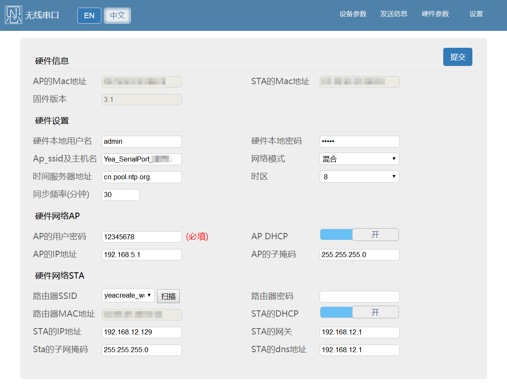This screenshot has height=386, width=507.
Task: Switch language to EN
Action: 89,16
